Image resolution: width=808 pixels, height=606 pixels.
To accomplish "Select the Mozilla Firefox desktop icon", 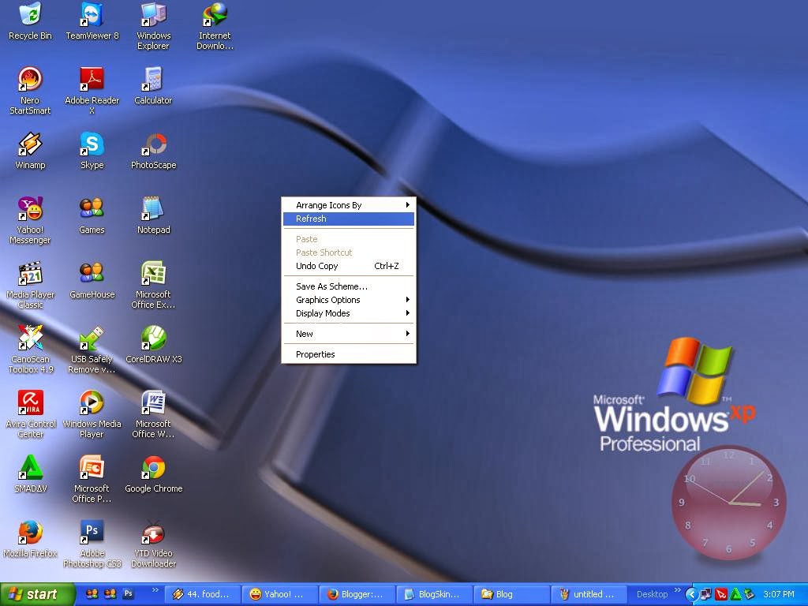I will pyautogui.click(x=30, y=540).
